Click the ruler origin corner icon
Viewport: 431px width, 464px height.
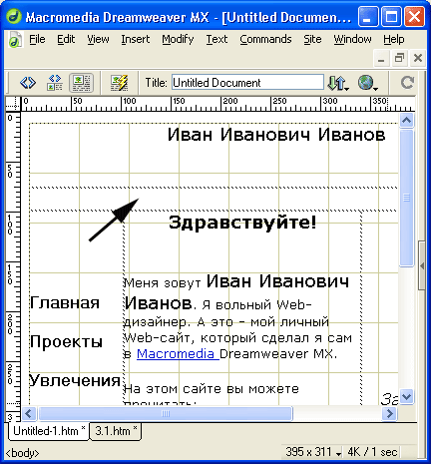click(13, 104)
